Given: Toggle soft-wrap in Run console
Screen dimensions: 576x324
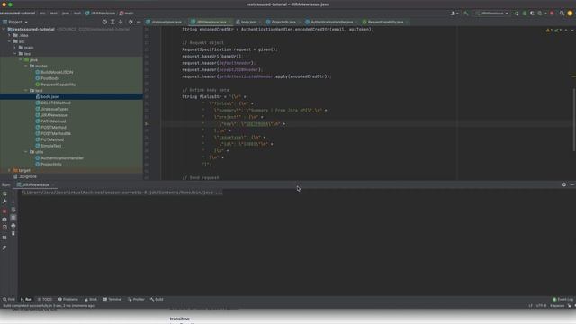Looking at the screenshot, I should point(13,210).
